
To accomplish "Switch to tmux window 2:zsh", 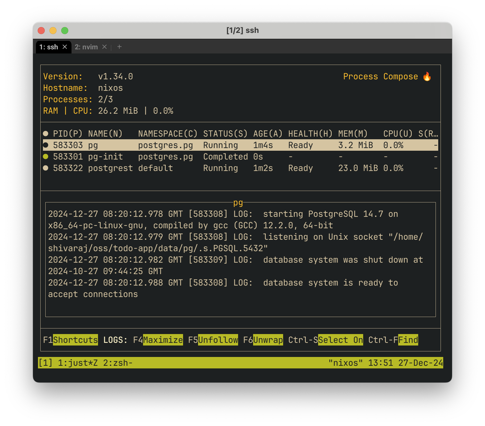I will (119, 363).
